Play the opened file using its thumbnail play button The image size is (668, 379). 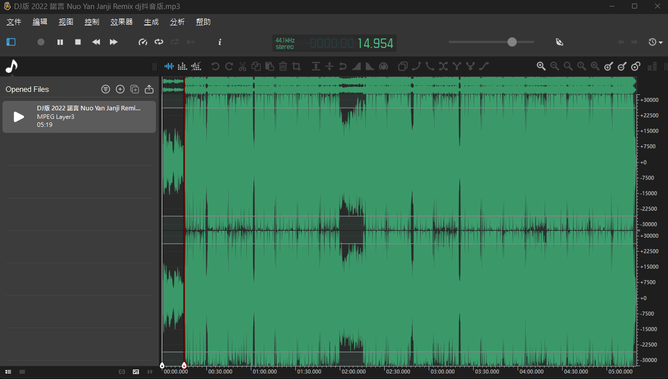click(x=18, y=117)
